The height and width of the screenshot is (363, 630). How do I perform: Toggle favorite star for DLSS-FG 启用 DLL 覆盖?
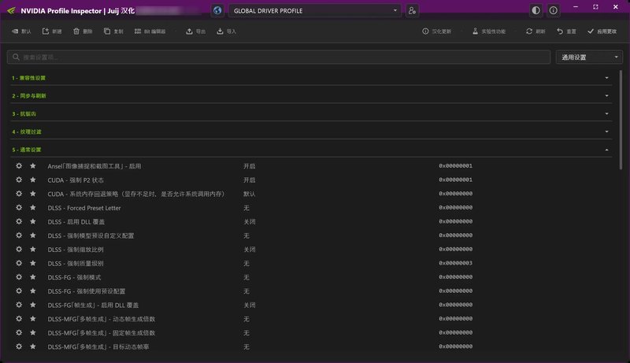tap(33, 305)
